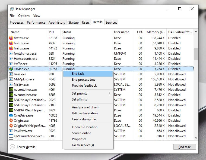Image resolution: width=206 pixels, height=160 pixels.
Task: Open Properties from context menu
Action: tap(88, 139)
